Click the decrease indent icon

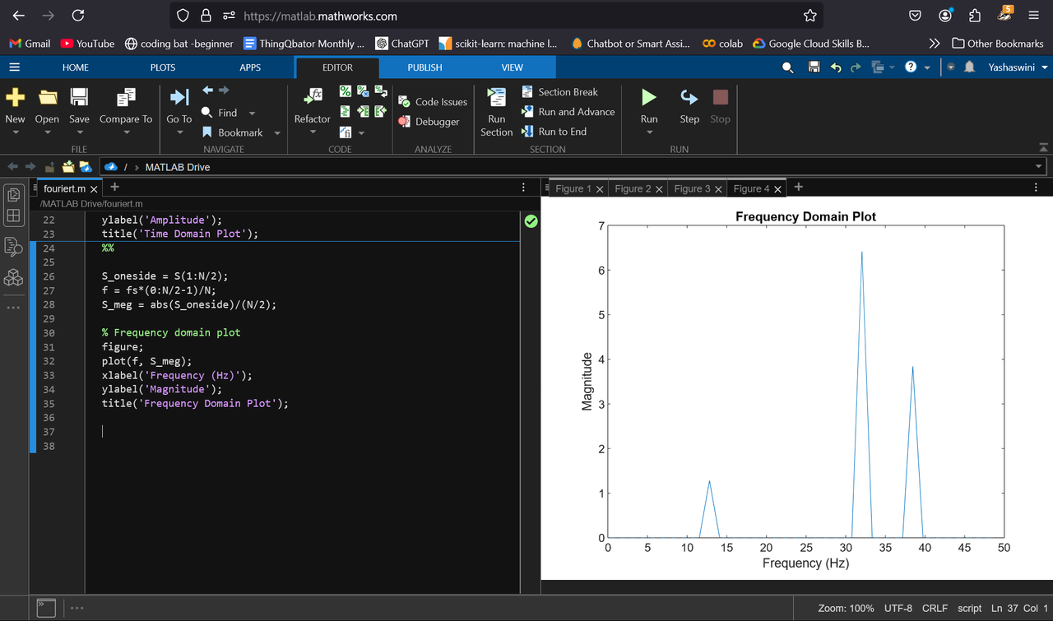[x=381, y=111]
